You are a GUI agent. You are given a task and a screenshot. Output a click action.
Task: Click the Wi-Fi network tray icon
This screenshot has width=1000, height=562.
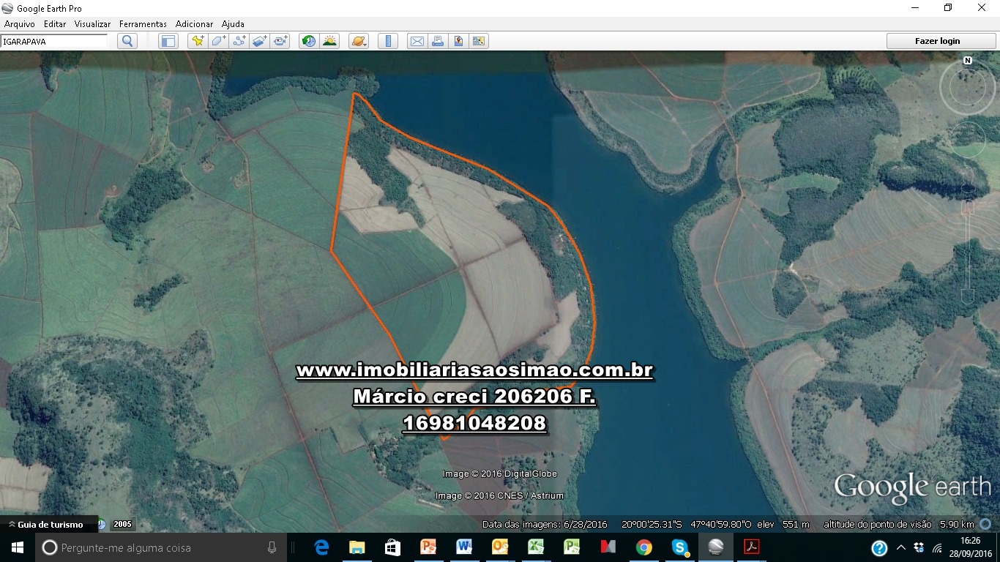pos(939,547)
